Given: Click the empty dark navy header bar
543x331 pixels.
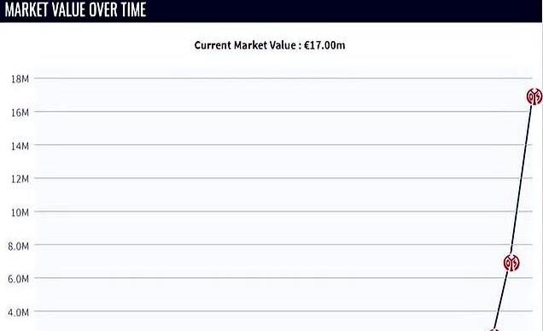Looking at the screenshot, I should (x=345, y=10).
